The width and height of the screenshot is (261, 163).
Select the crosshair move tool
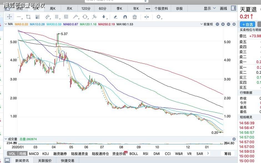9,17
